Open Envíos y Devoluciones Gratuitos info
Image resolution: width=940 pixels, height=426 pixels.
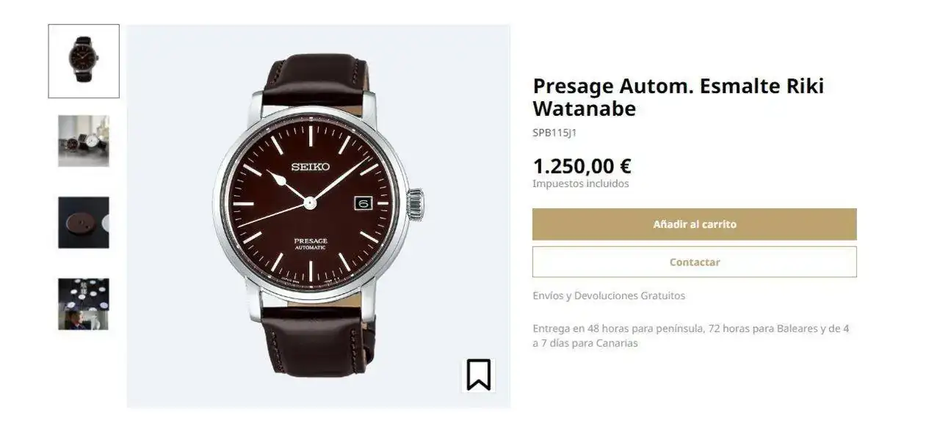(x=609, y=295)
